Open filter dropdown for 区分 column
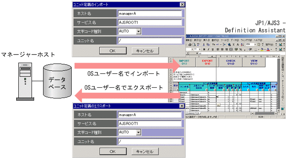The width and height of the screenshot is (290, 159). [177, 90]
